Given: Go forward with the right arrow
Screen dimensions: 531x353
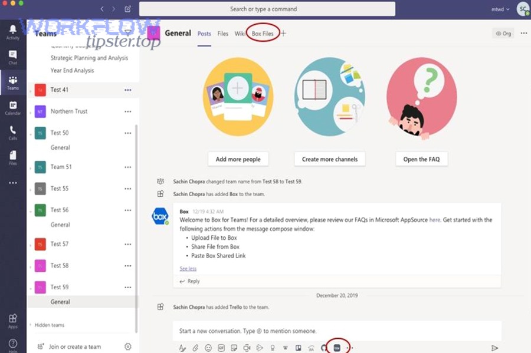Looking at the screenshot, I should pyautogui.click(x=113, y=9).
